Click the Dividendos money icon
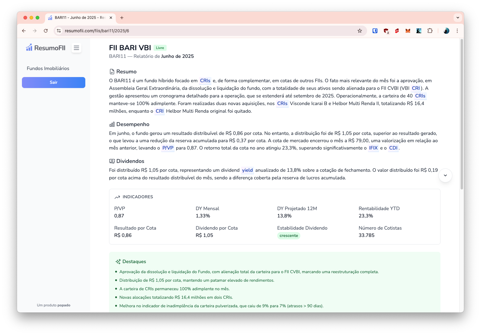The image size is (481, 335). pyautogui.click(x=112, y=161)
